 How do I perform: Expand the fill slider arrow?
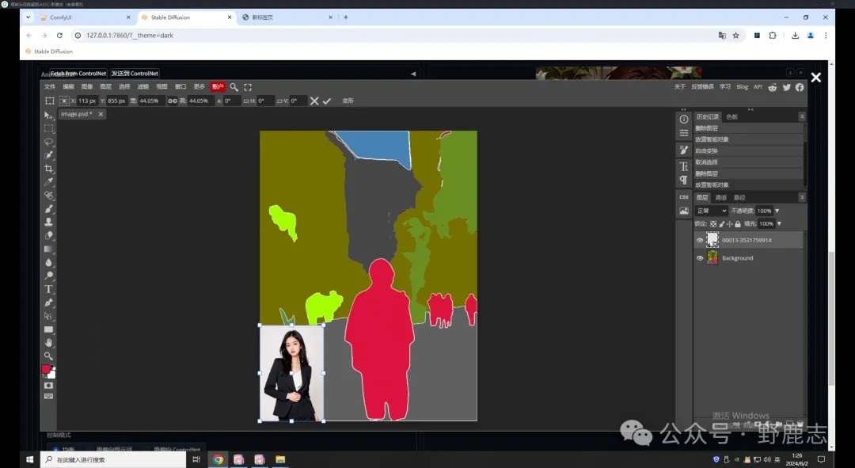(779, 223)
